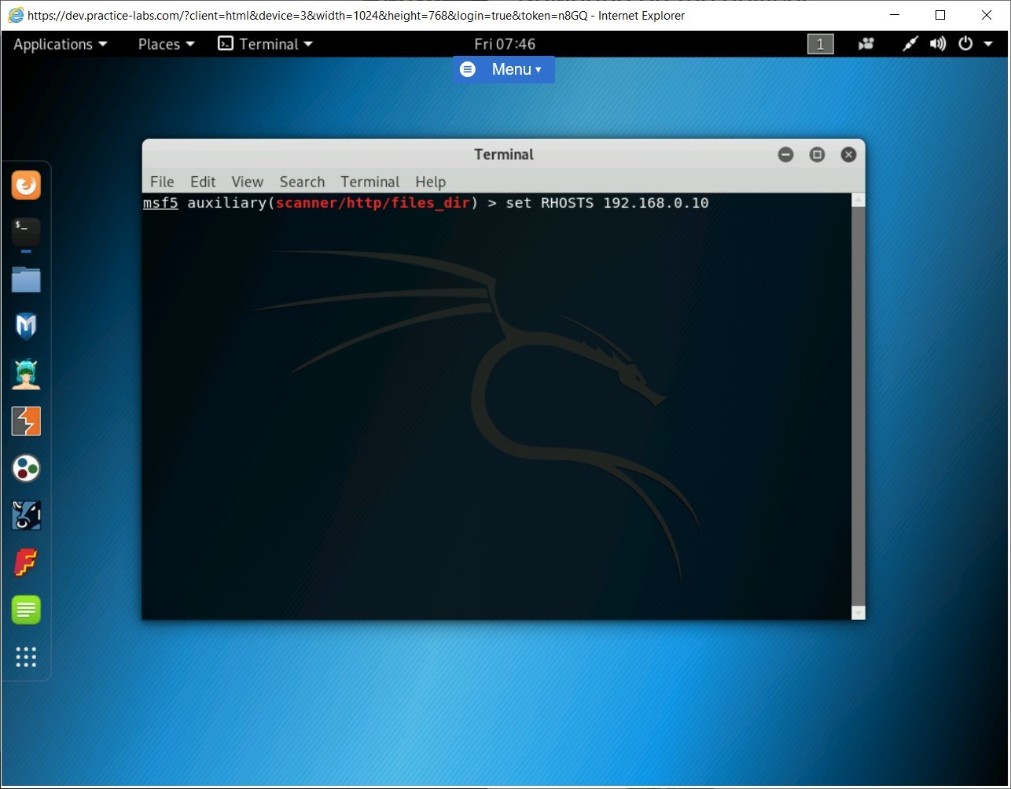Launch a new terminal from the dock
Image resolution: width=1011 pixels, height=789 pixels.
click(x=26, y=232)
